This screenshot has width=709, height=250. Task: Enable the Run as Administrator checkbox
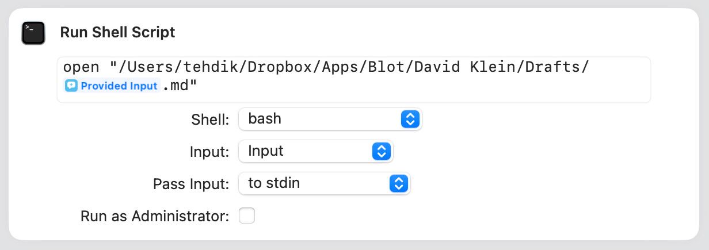point(247,216)
